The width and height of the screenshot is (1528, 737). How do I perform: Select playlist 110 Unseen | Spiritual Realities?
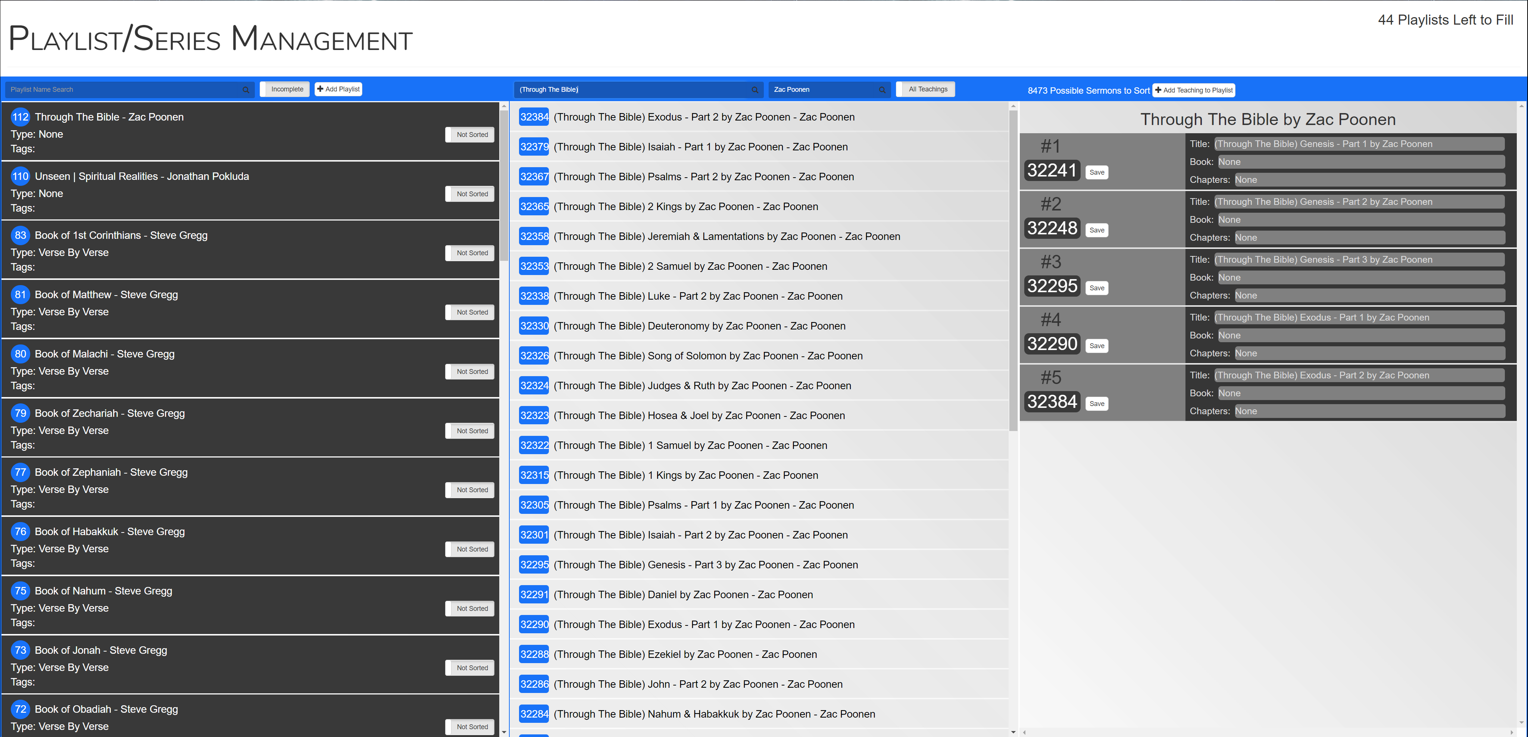(250, 191)
